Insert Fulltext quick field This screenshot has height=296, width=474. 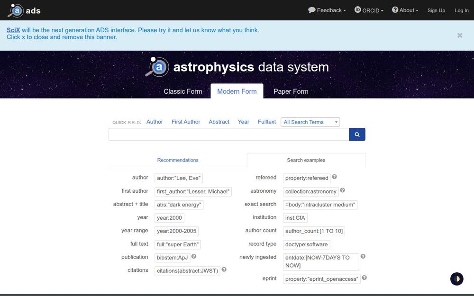(266, 122)
